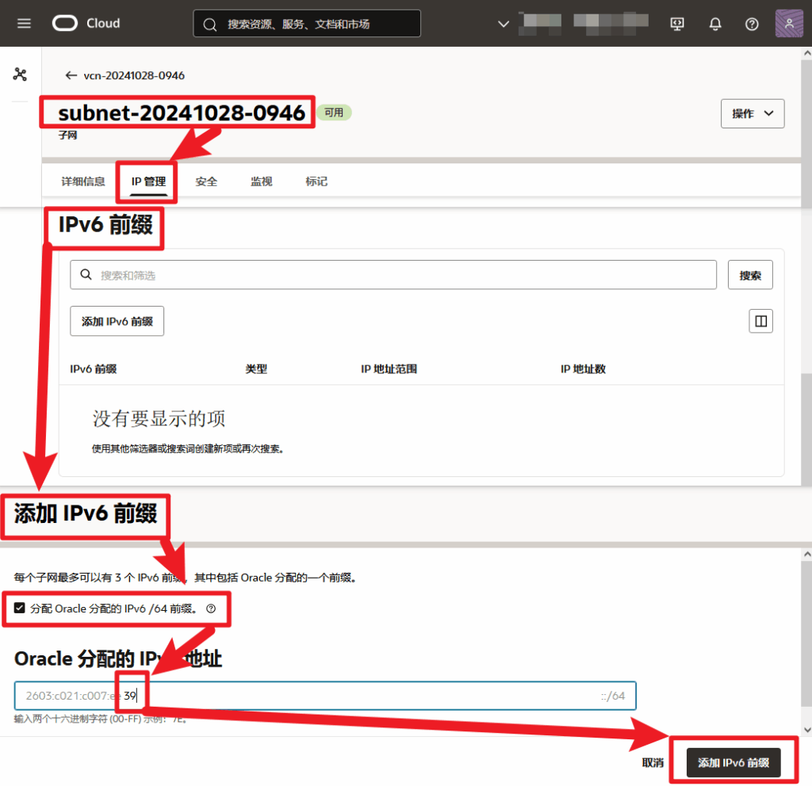Viewport: 812px width, 786px height.
Task: Open the user profile avatar
Action: (x=789, y=23)
